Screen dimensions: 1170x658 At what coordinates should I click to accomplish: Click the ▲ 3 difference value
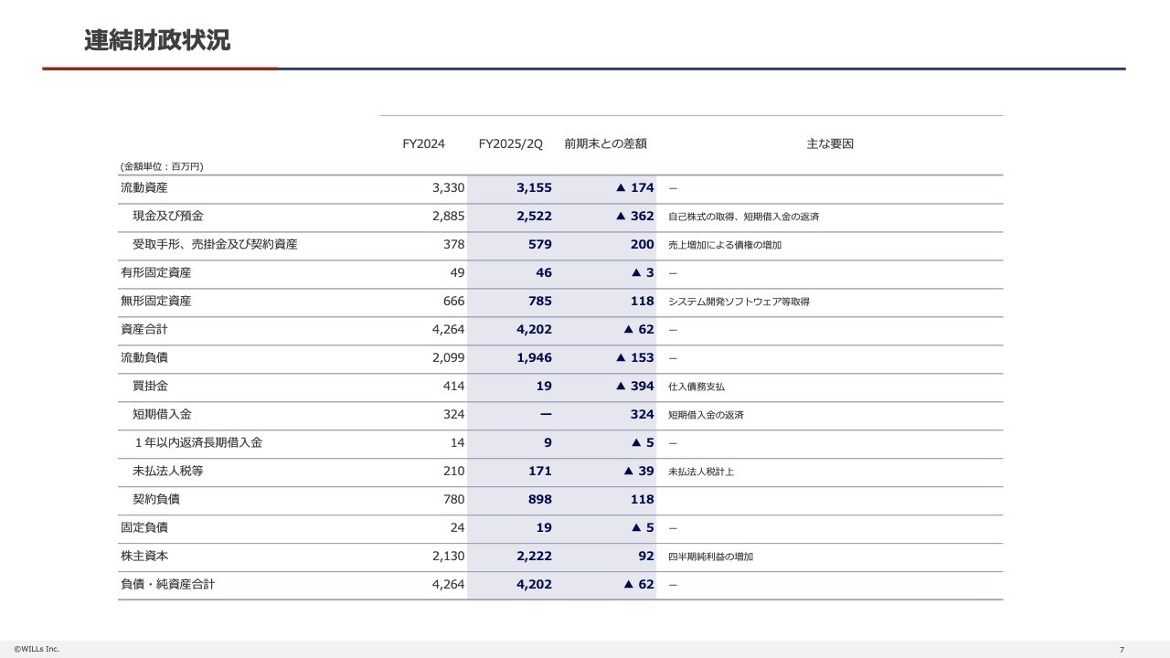coord(643,273)
